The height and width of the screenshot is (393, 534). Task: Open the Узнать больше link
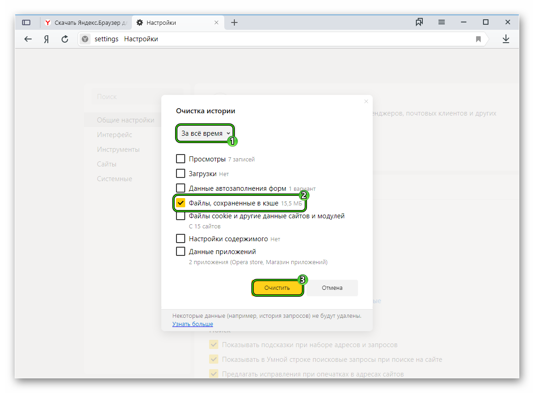click(x=193, y=324)
